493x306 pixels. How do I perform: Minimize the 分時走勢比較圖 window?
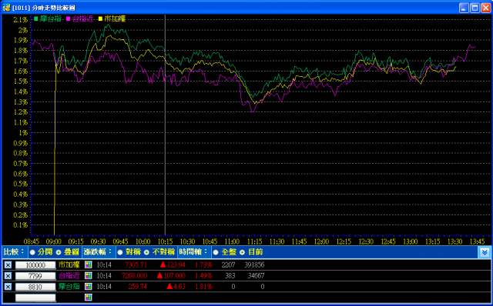pos(464,8)
